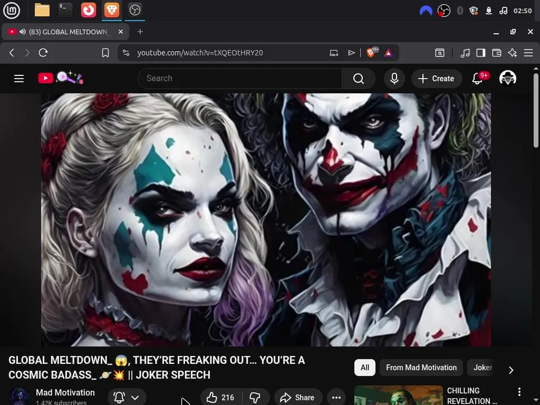
Task: Click the search magnifier button
Action: tap(358, 79)
